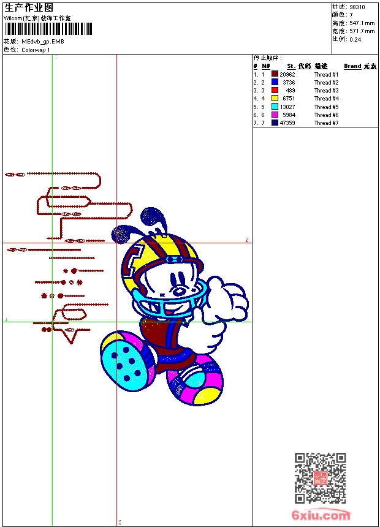
Task: Pick the red Thread #3 color swatch
Action: point(275,90)
